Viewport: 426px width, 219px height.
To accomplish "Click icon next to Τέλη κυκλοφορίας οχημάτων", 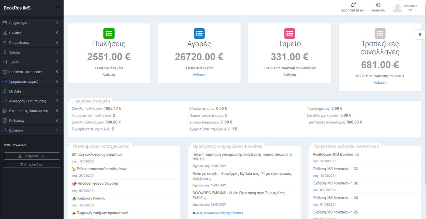I will (x=74, y=155).
